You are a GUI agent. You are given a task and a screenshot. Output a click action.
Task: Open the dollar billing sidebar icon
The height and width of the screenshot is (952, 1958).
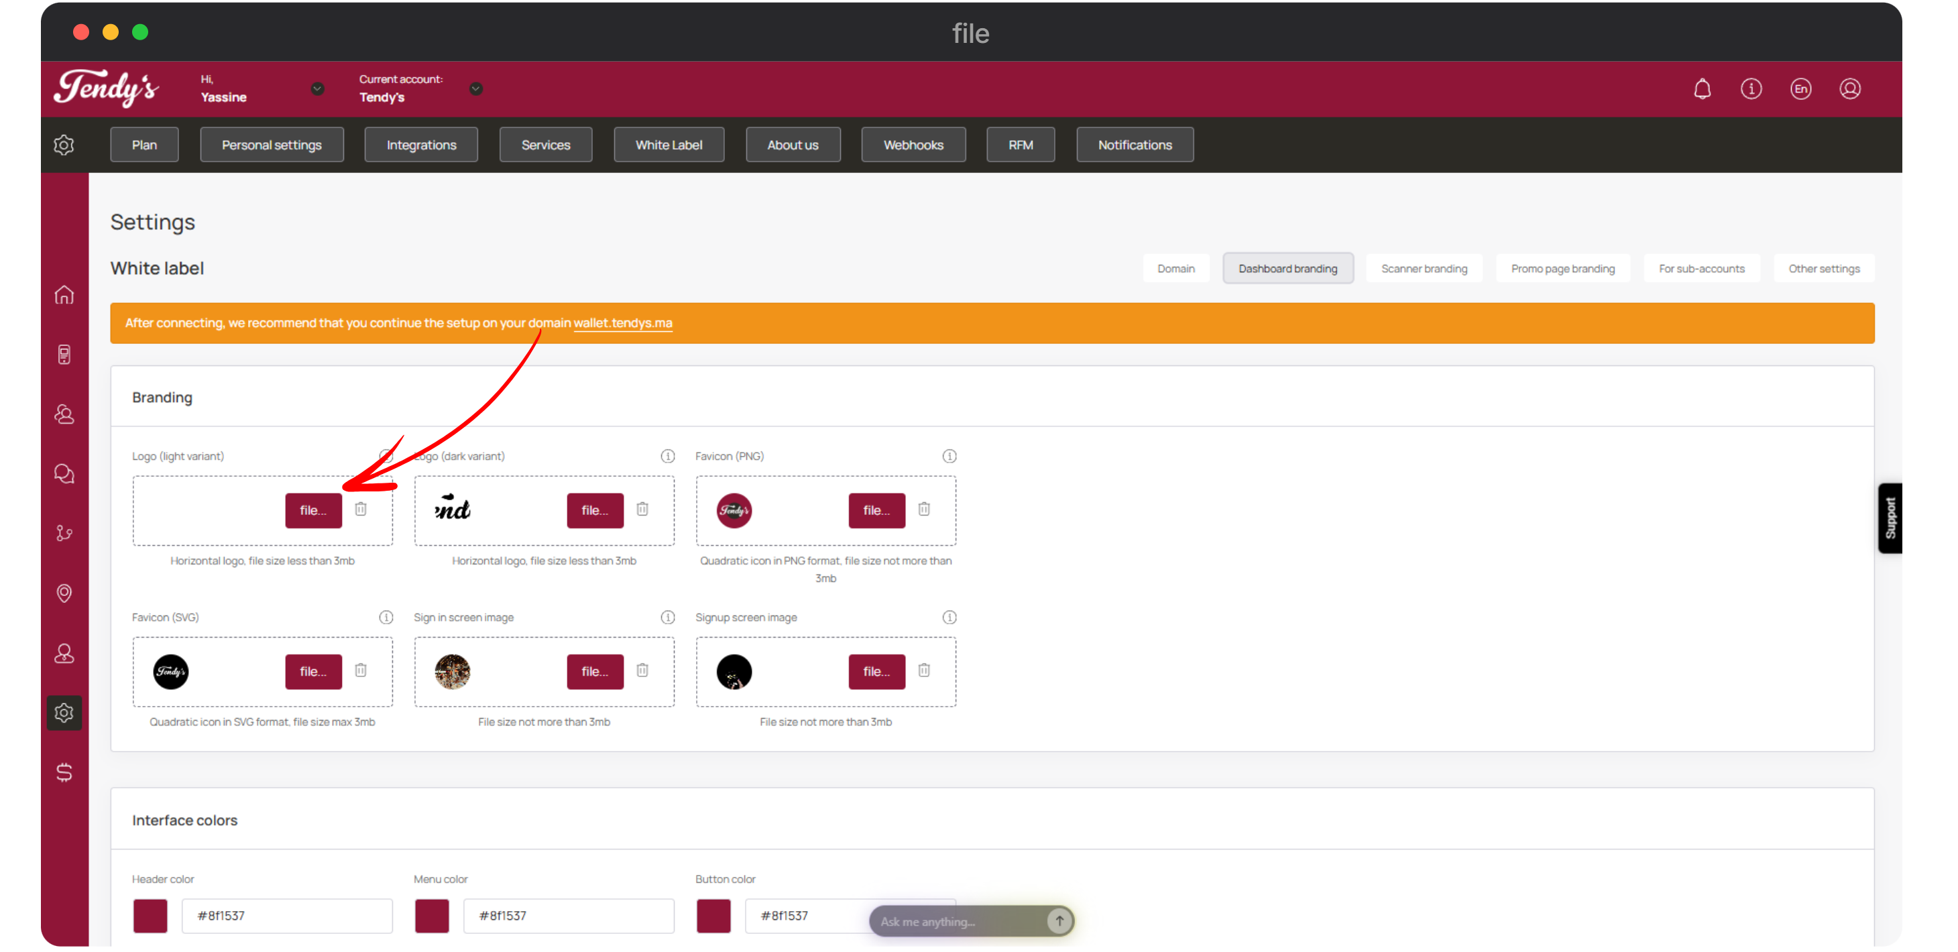pyautogui.click(x=64, y=772)
